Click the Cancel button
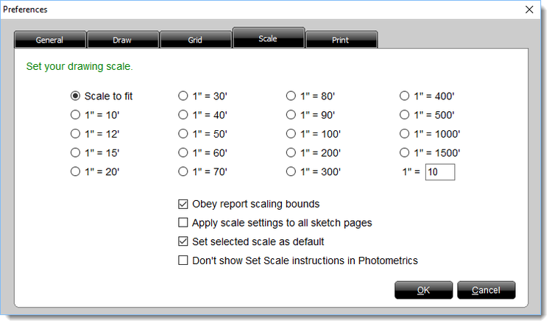The height and width of the screenshot is (326, 552). click(x=486, y=290)
